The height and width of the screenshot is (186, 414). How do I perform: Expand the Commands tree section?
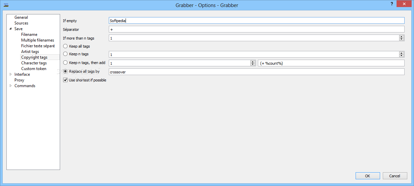[11, 86]
